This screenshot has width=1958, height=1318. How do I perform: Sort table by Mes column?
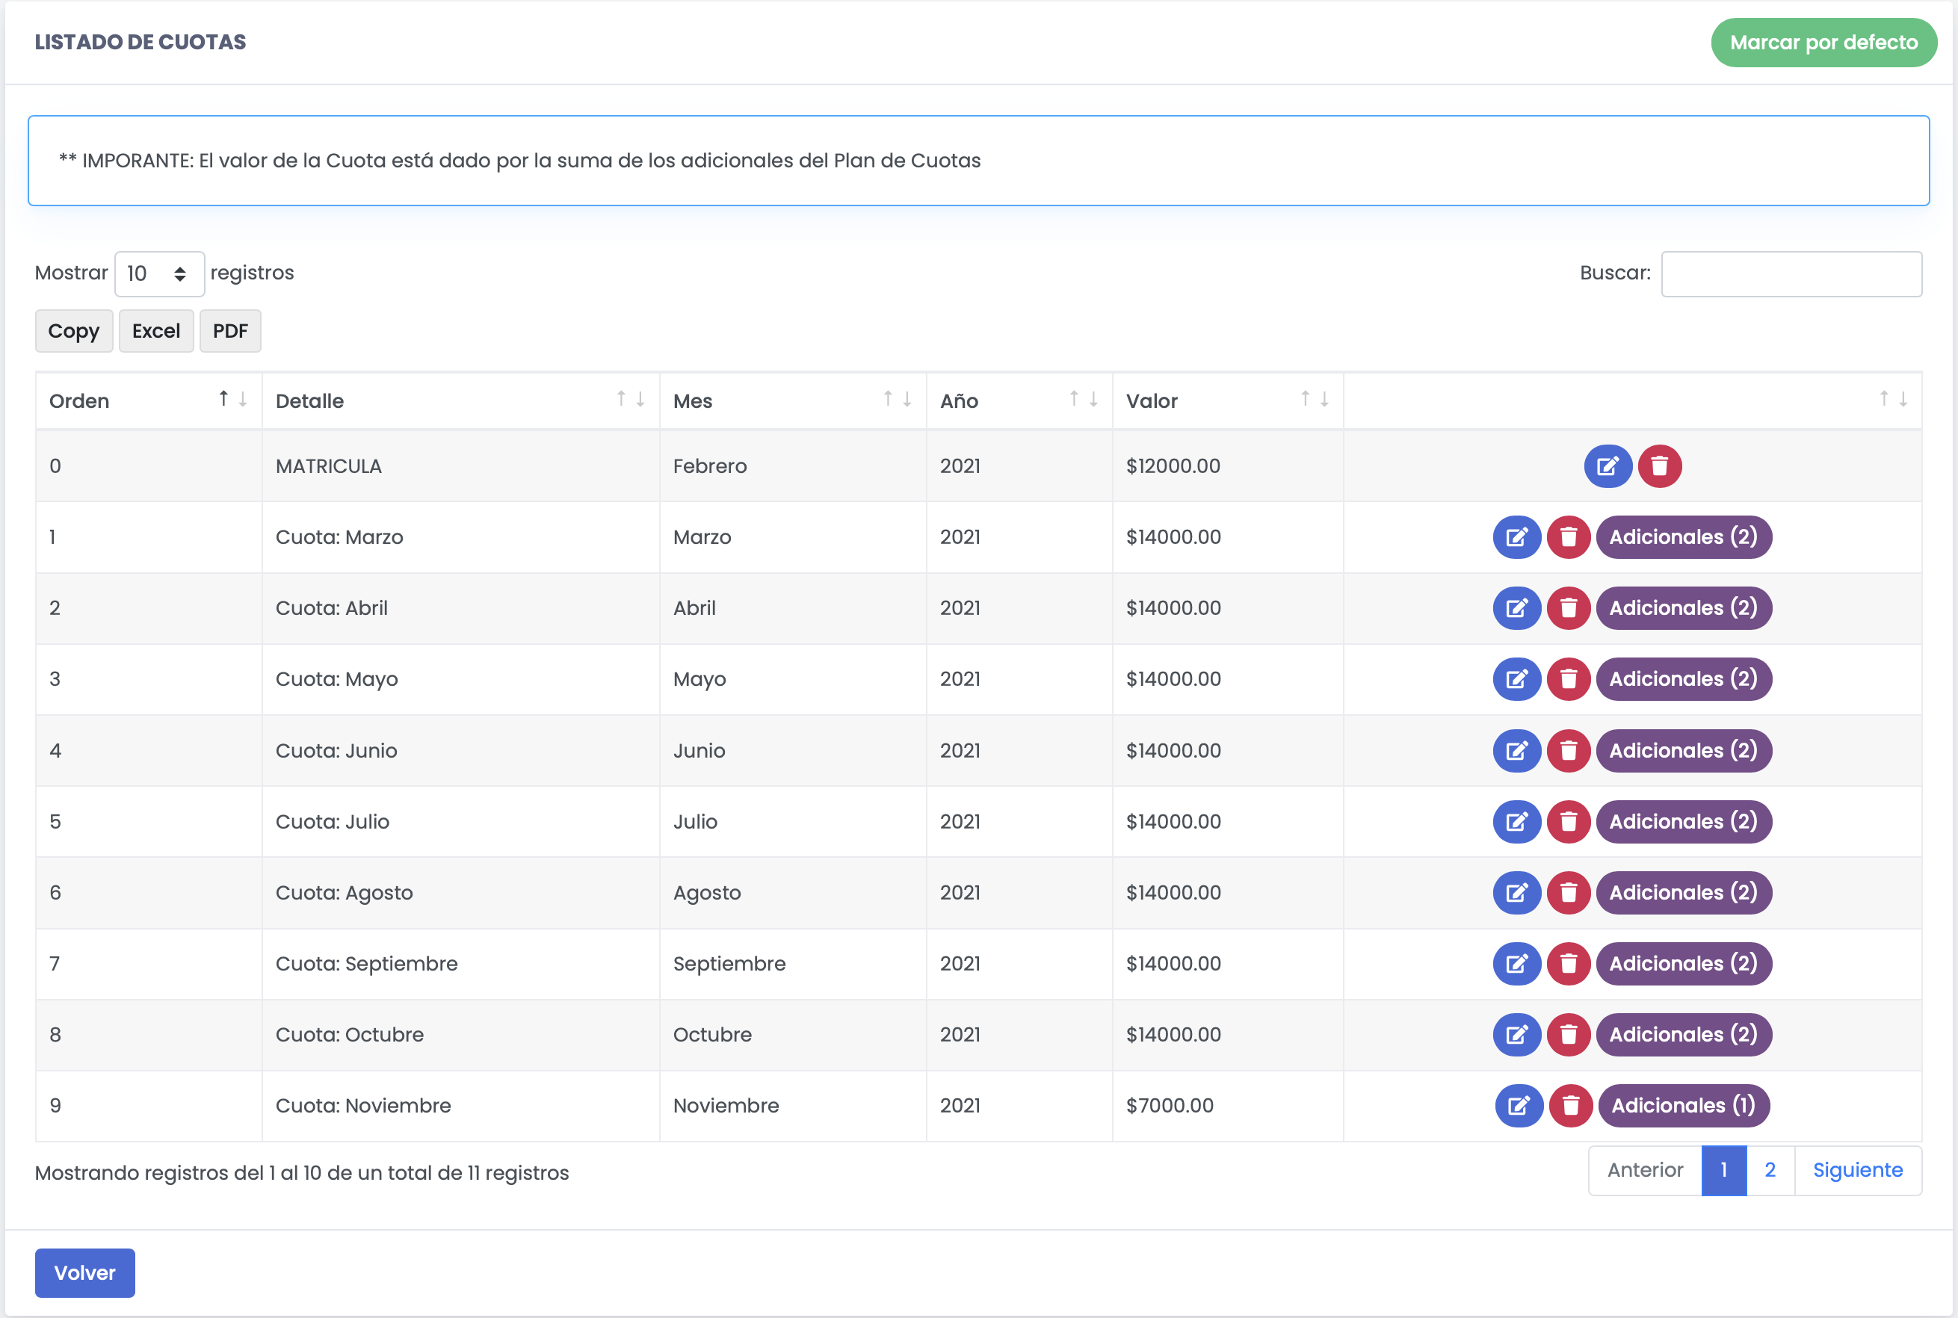coord(793,401)
